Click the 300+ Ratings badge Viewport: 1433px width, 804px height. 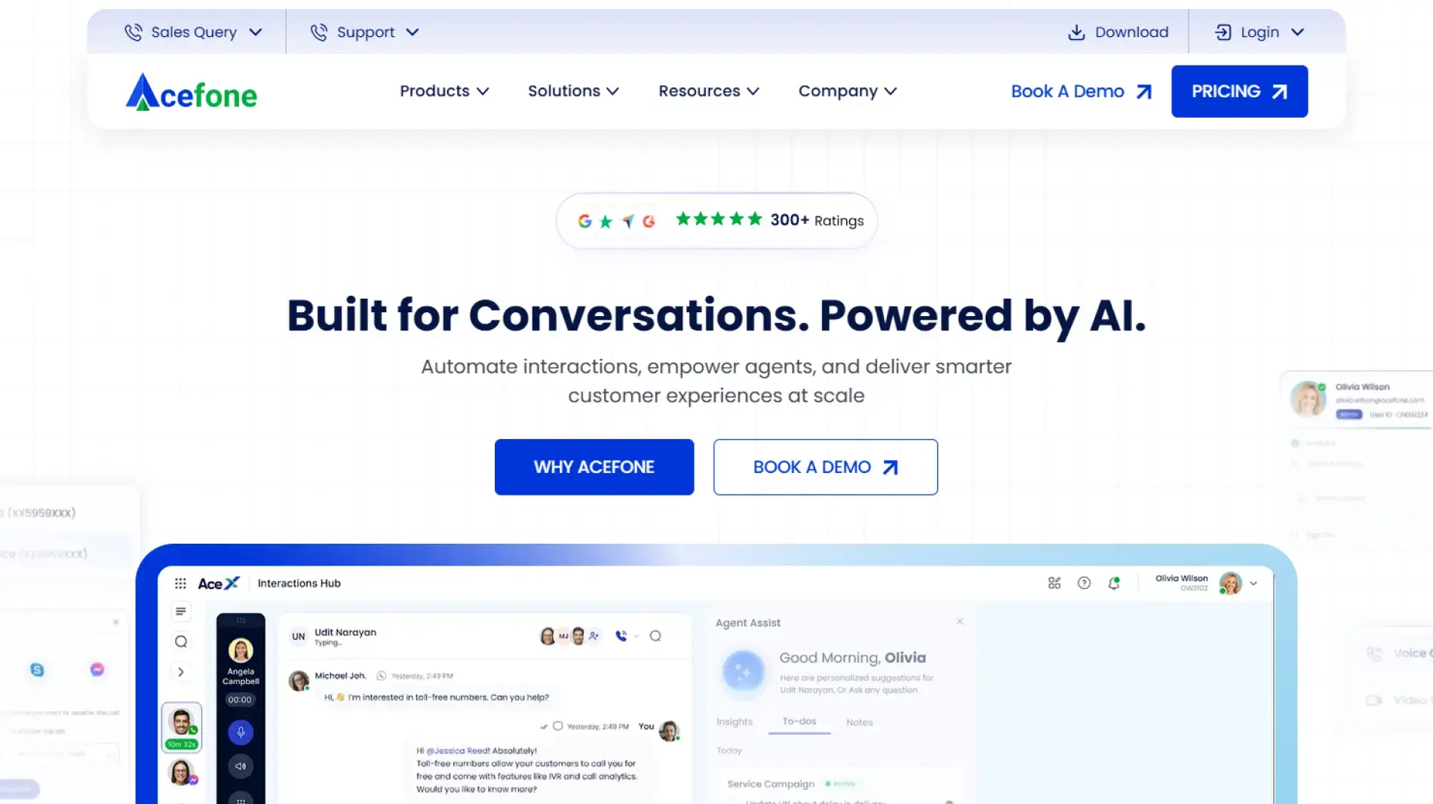(716, 220)
